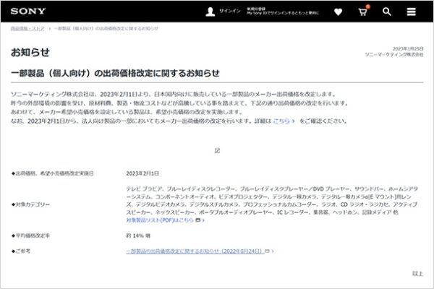Image resolution: width=434 pixels, height=289 pixels.
Task: Open the 2022年8月24日 price revision notice link
Action: (x=195, y=251)
